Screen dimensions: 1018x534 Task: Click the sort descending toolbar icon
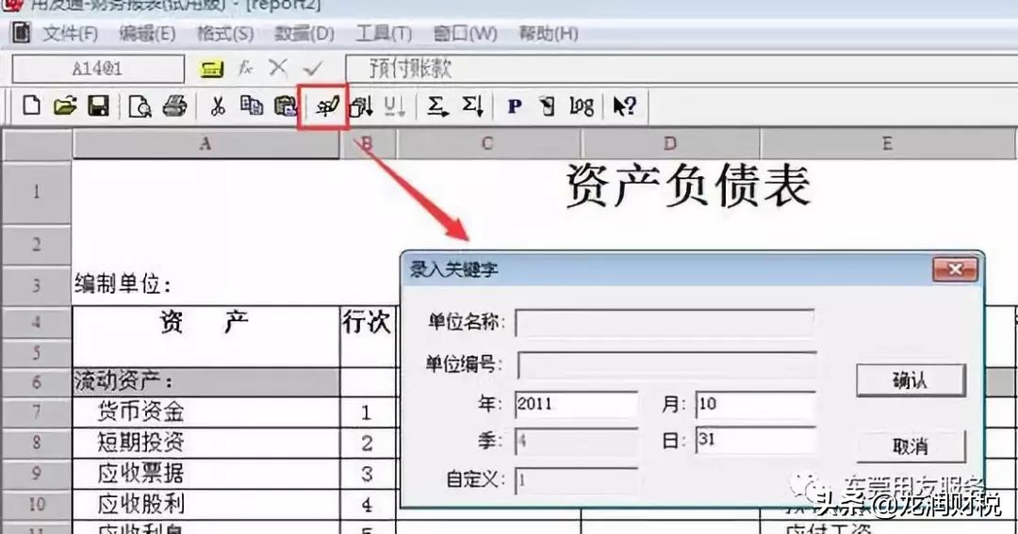pos(362,105)
